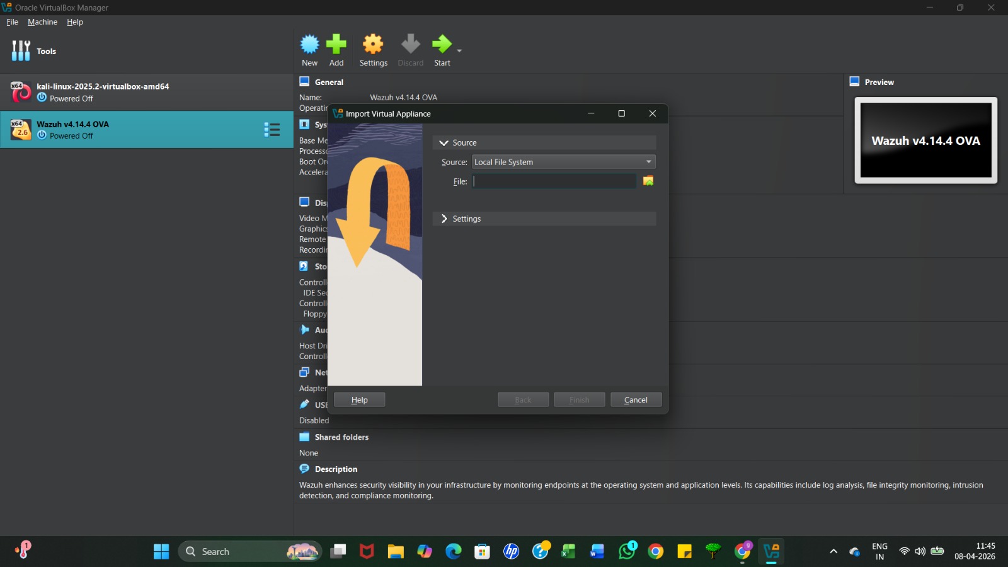Cancel the Import Virtual Appliance dialog
The height and width of the screenshot is (567, 1008).
coord(636,400)
